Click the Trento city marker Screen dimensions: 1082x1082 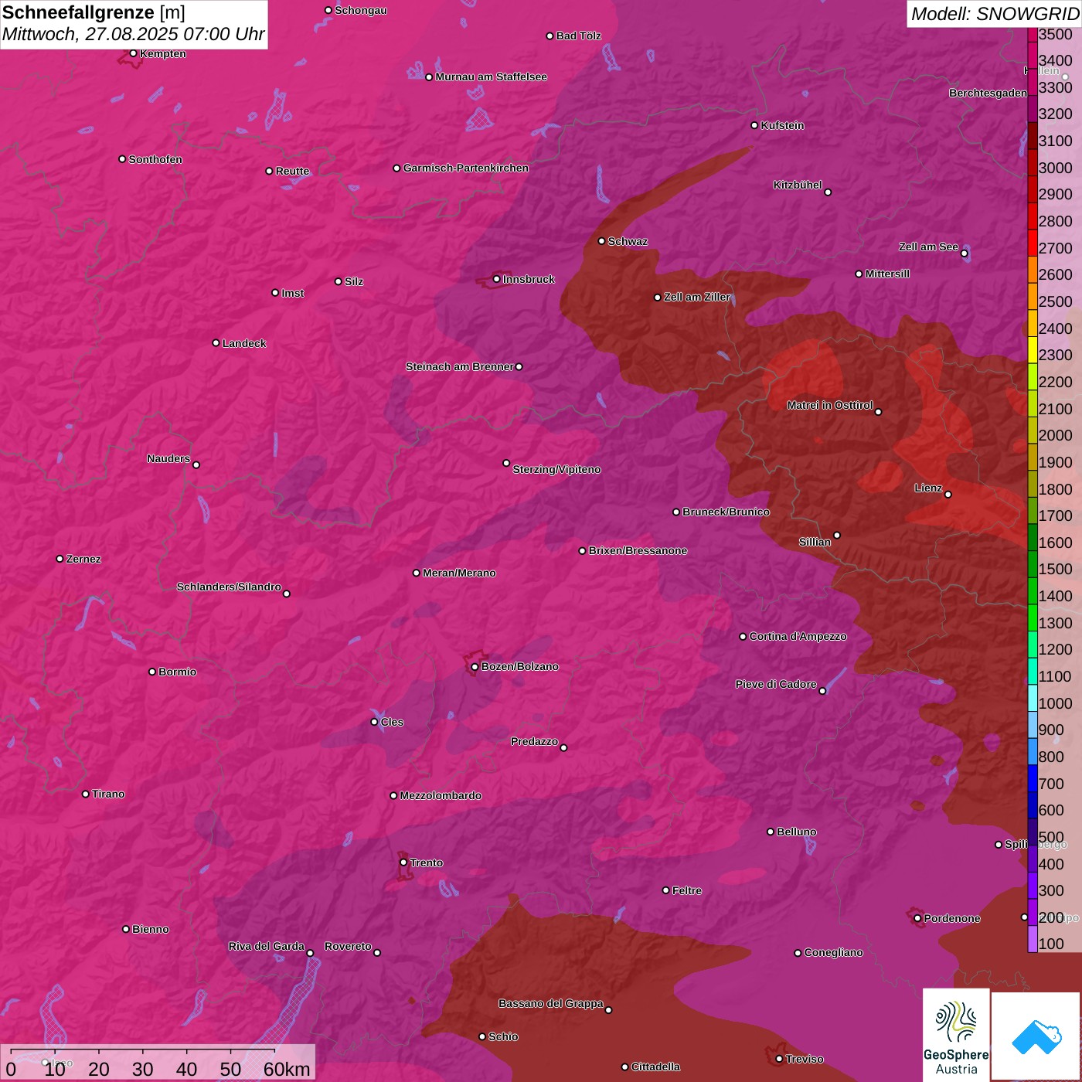(403, 863)
